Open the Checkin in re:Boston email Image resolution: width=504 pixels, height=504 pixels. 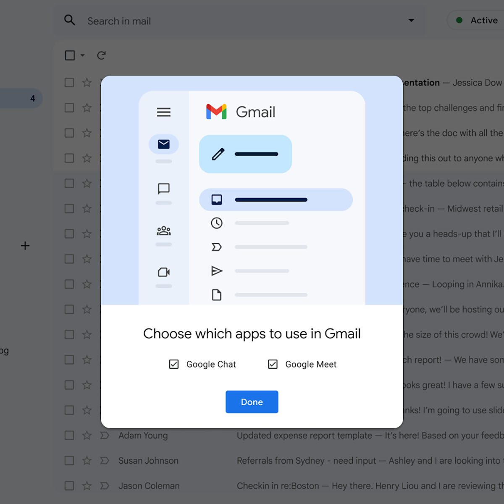coord(278,486)
